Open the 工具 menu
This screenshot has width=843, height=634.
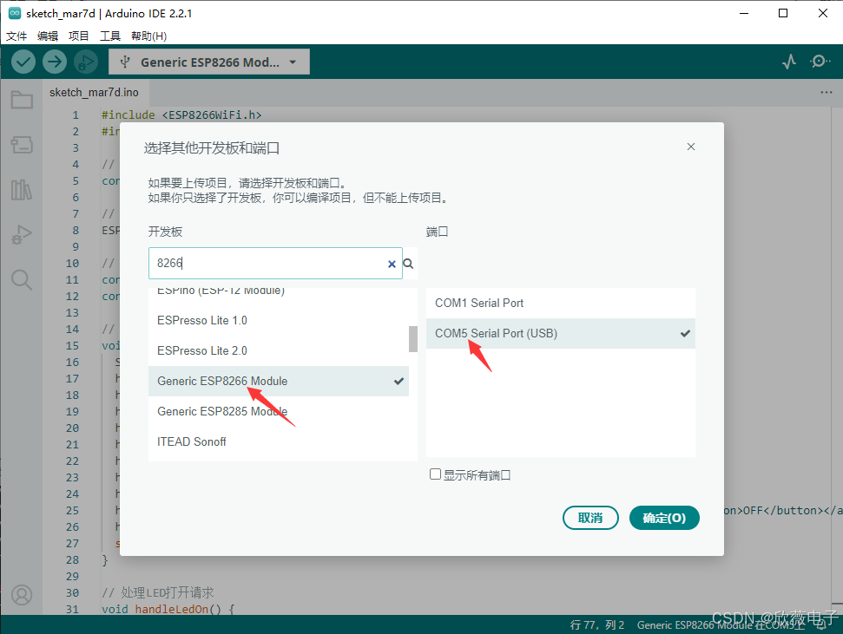(110, 36)
